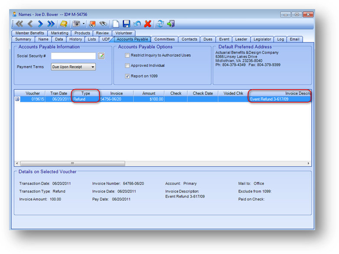Sort by the Amount column header

[149, 93]
